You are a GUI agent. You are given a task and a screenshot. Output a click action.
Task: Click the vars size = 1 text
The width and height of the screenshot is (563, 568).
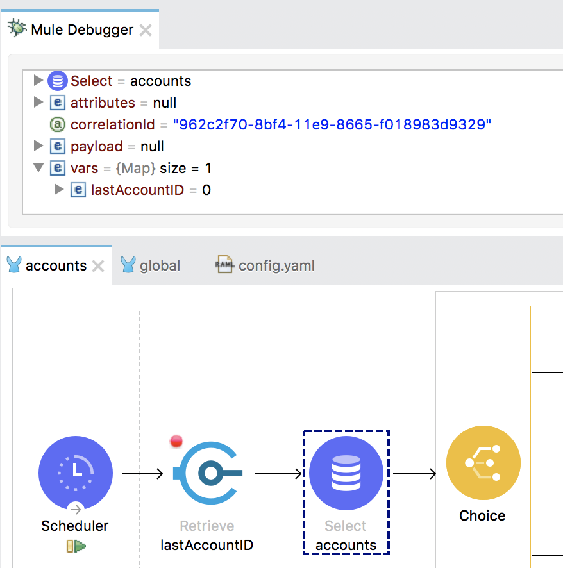[185, 168]
